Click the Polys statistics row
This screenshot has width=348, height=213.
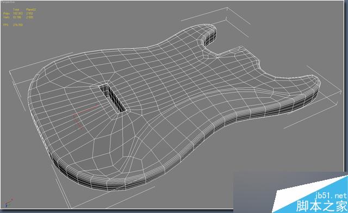[18, 14]
